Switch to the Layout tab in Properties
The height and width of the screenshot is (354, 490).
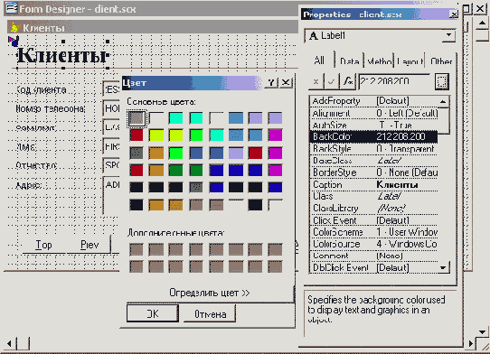point(410,61)
